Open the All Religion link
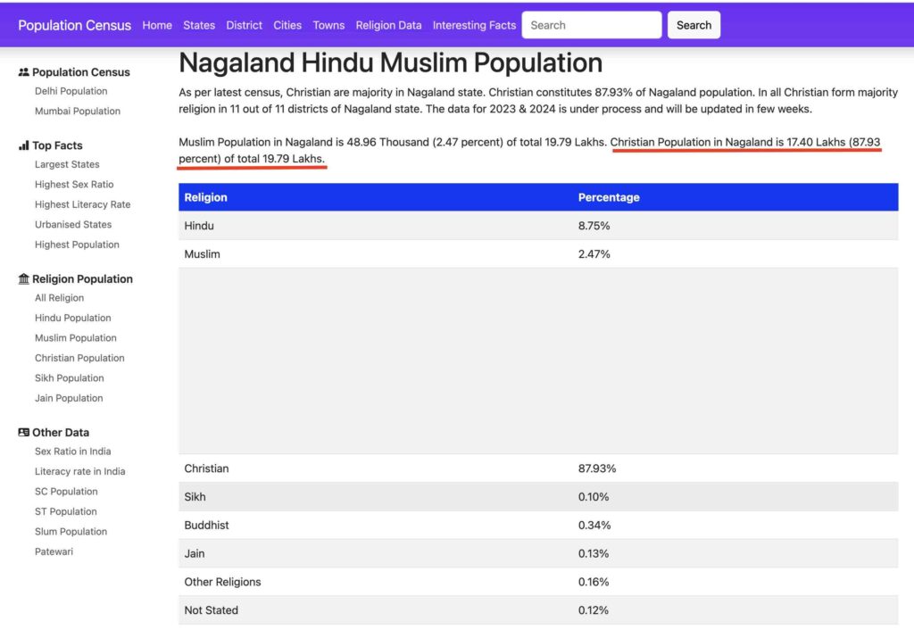914x630 pixels. point(60,298)
